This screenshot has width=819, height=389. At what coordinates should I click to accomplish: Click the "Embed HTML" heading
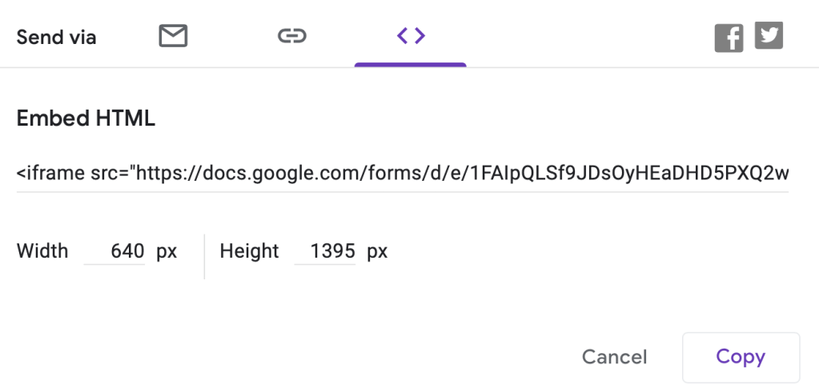[x=86, y=119]
